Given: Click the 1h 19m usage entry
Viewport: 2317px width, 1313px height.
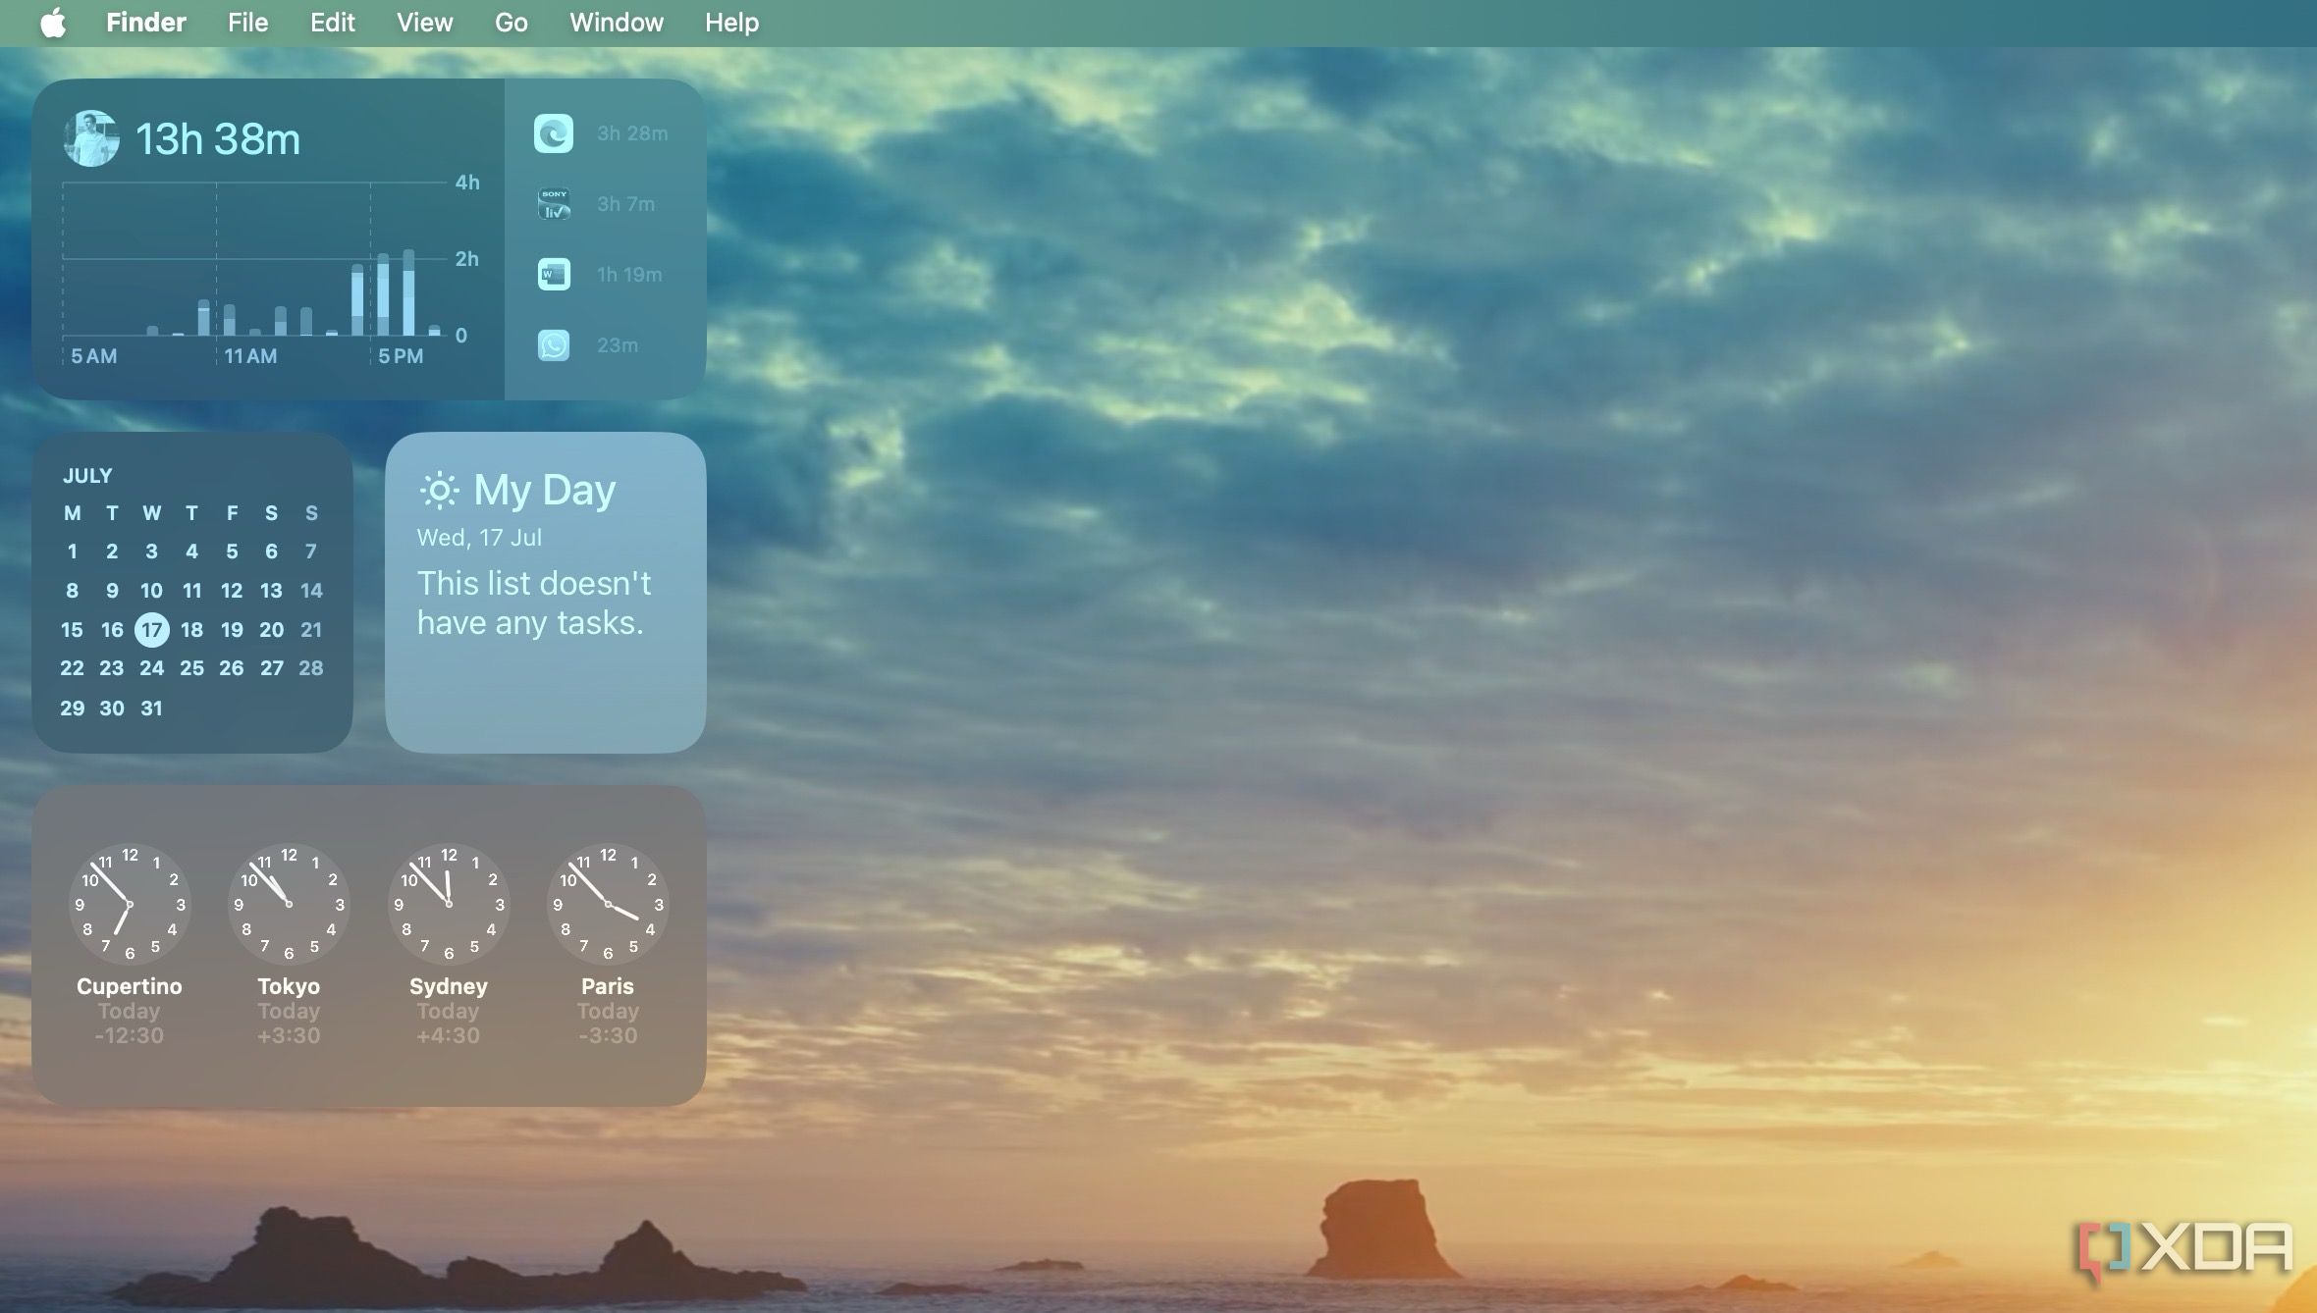Looking at the screenshot, I should coord(629,275).
